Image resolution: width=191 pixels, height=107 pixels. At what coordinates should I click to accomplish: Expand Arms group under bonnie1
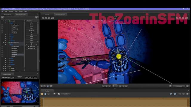[x=5, y=35]
